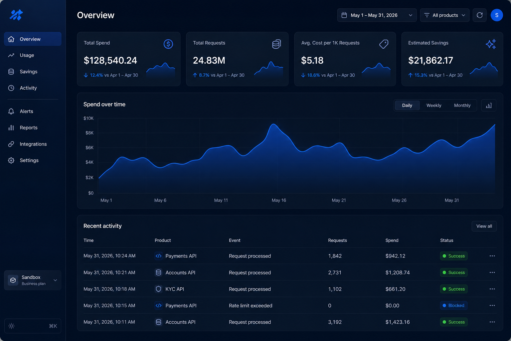Image resolution: width=511 pixels, height=341 pixels.
Task: Open Reports from the sidebar
Action: (33, 128)
